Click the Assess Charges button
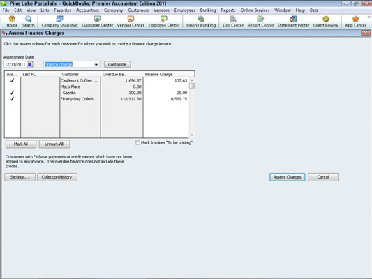Viewport: 372px width, 279px height. tap(287, 177)
